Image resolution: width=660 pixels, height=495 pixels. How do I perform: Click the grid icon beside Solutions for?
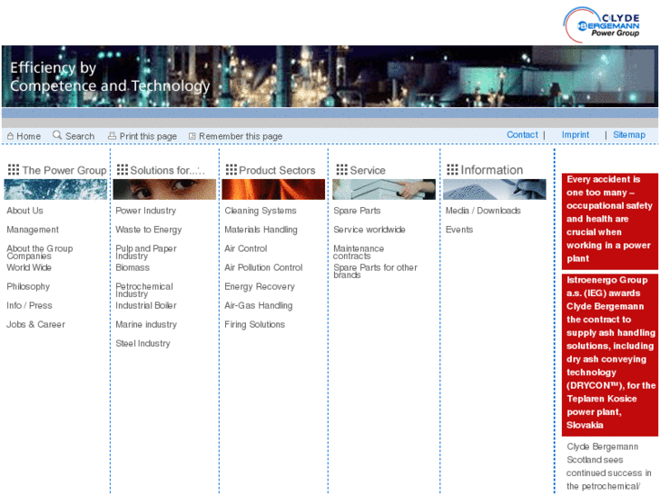(x=123, y=170)
